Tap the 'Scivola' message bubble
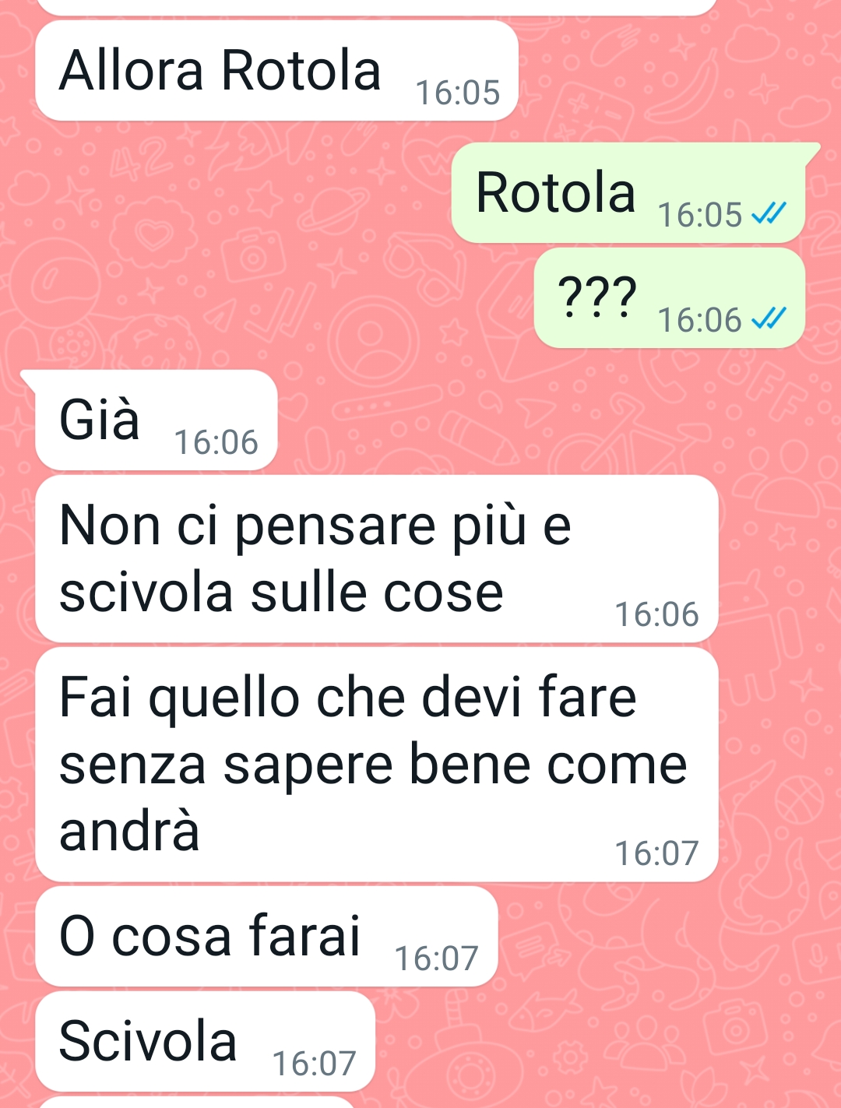The height and width of the screenshot is (1108, 841). pyautogui.click(x=206, y=1042)
